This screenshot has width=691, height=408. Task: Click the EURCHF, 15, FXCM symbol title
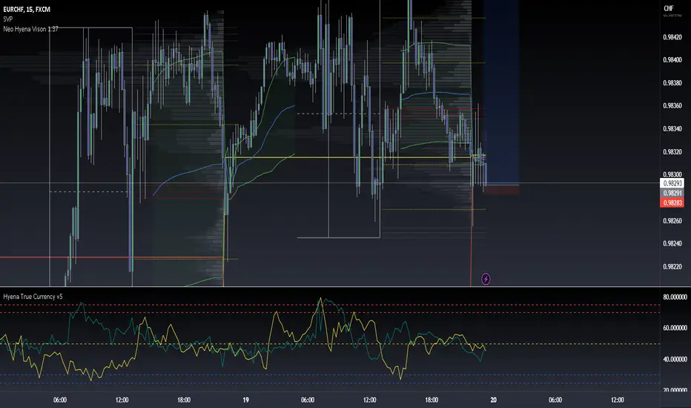pos(27,9)
